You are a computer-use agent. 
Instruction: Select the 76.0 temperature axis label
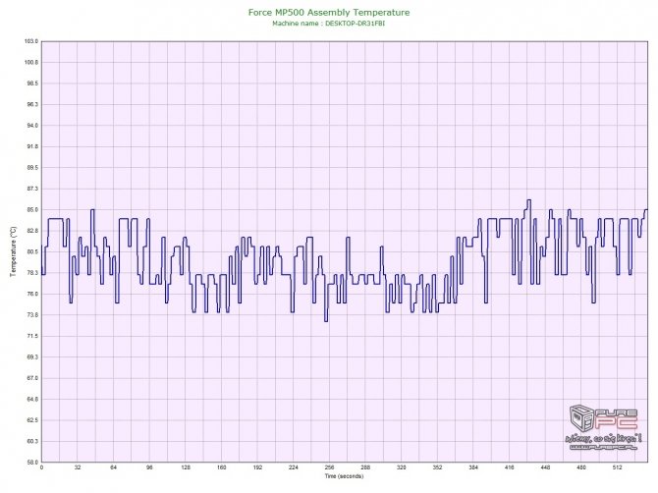coord(31,294)
